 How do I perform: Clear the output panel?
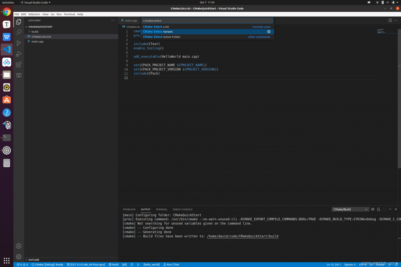tap(373, 209)
